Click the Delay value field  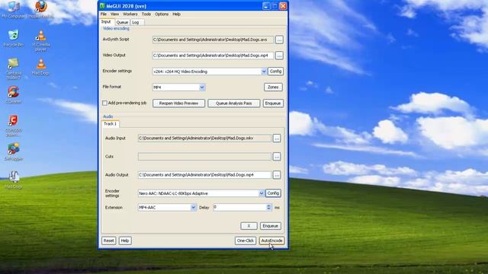pos(239,207)
